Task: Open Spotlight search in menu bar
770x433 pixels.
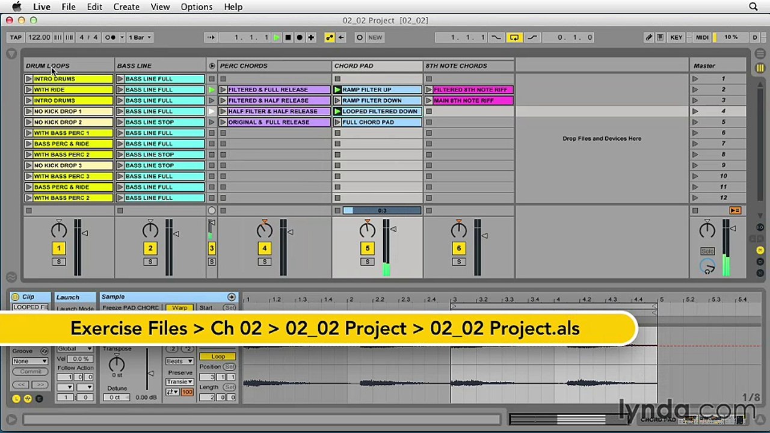Action: [x=753, y=7]
